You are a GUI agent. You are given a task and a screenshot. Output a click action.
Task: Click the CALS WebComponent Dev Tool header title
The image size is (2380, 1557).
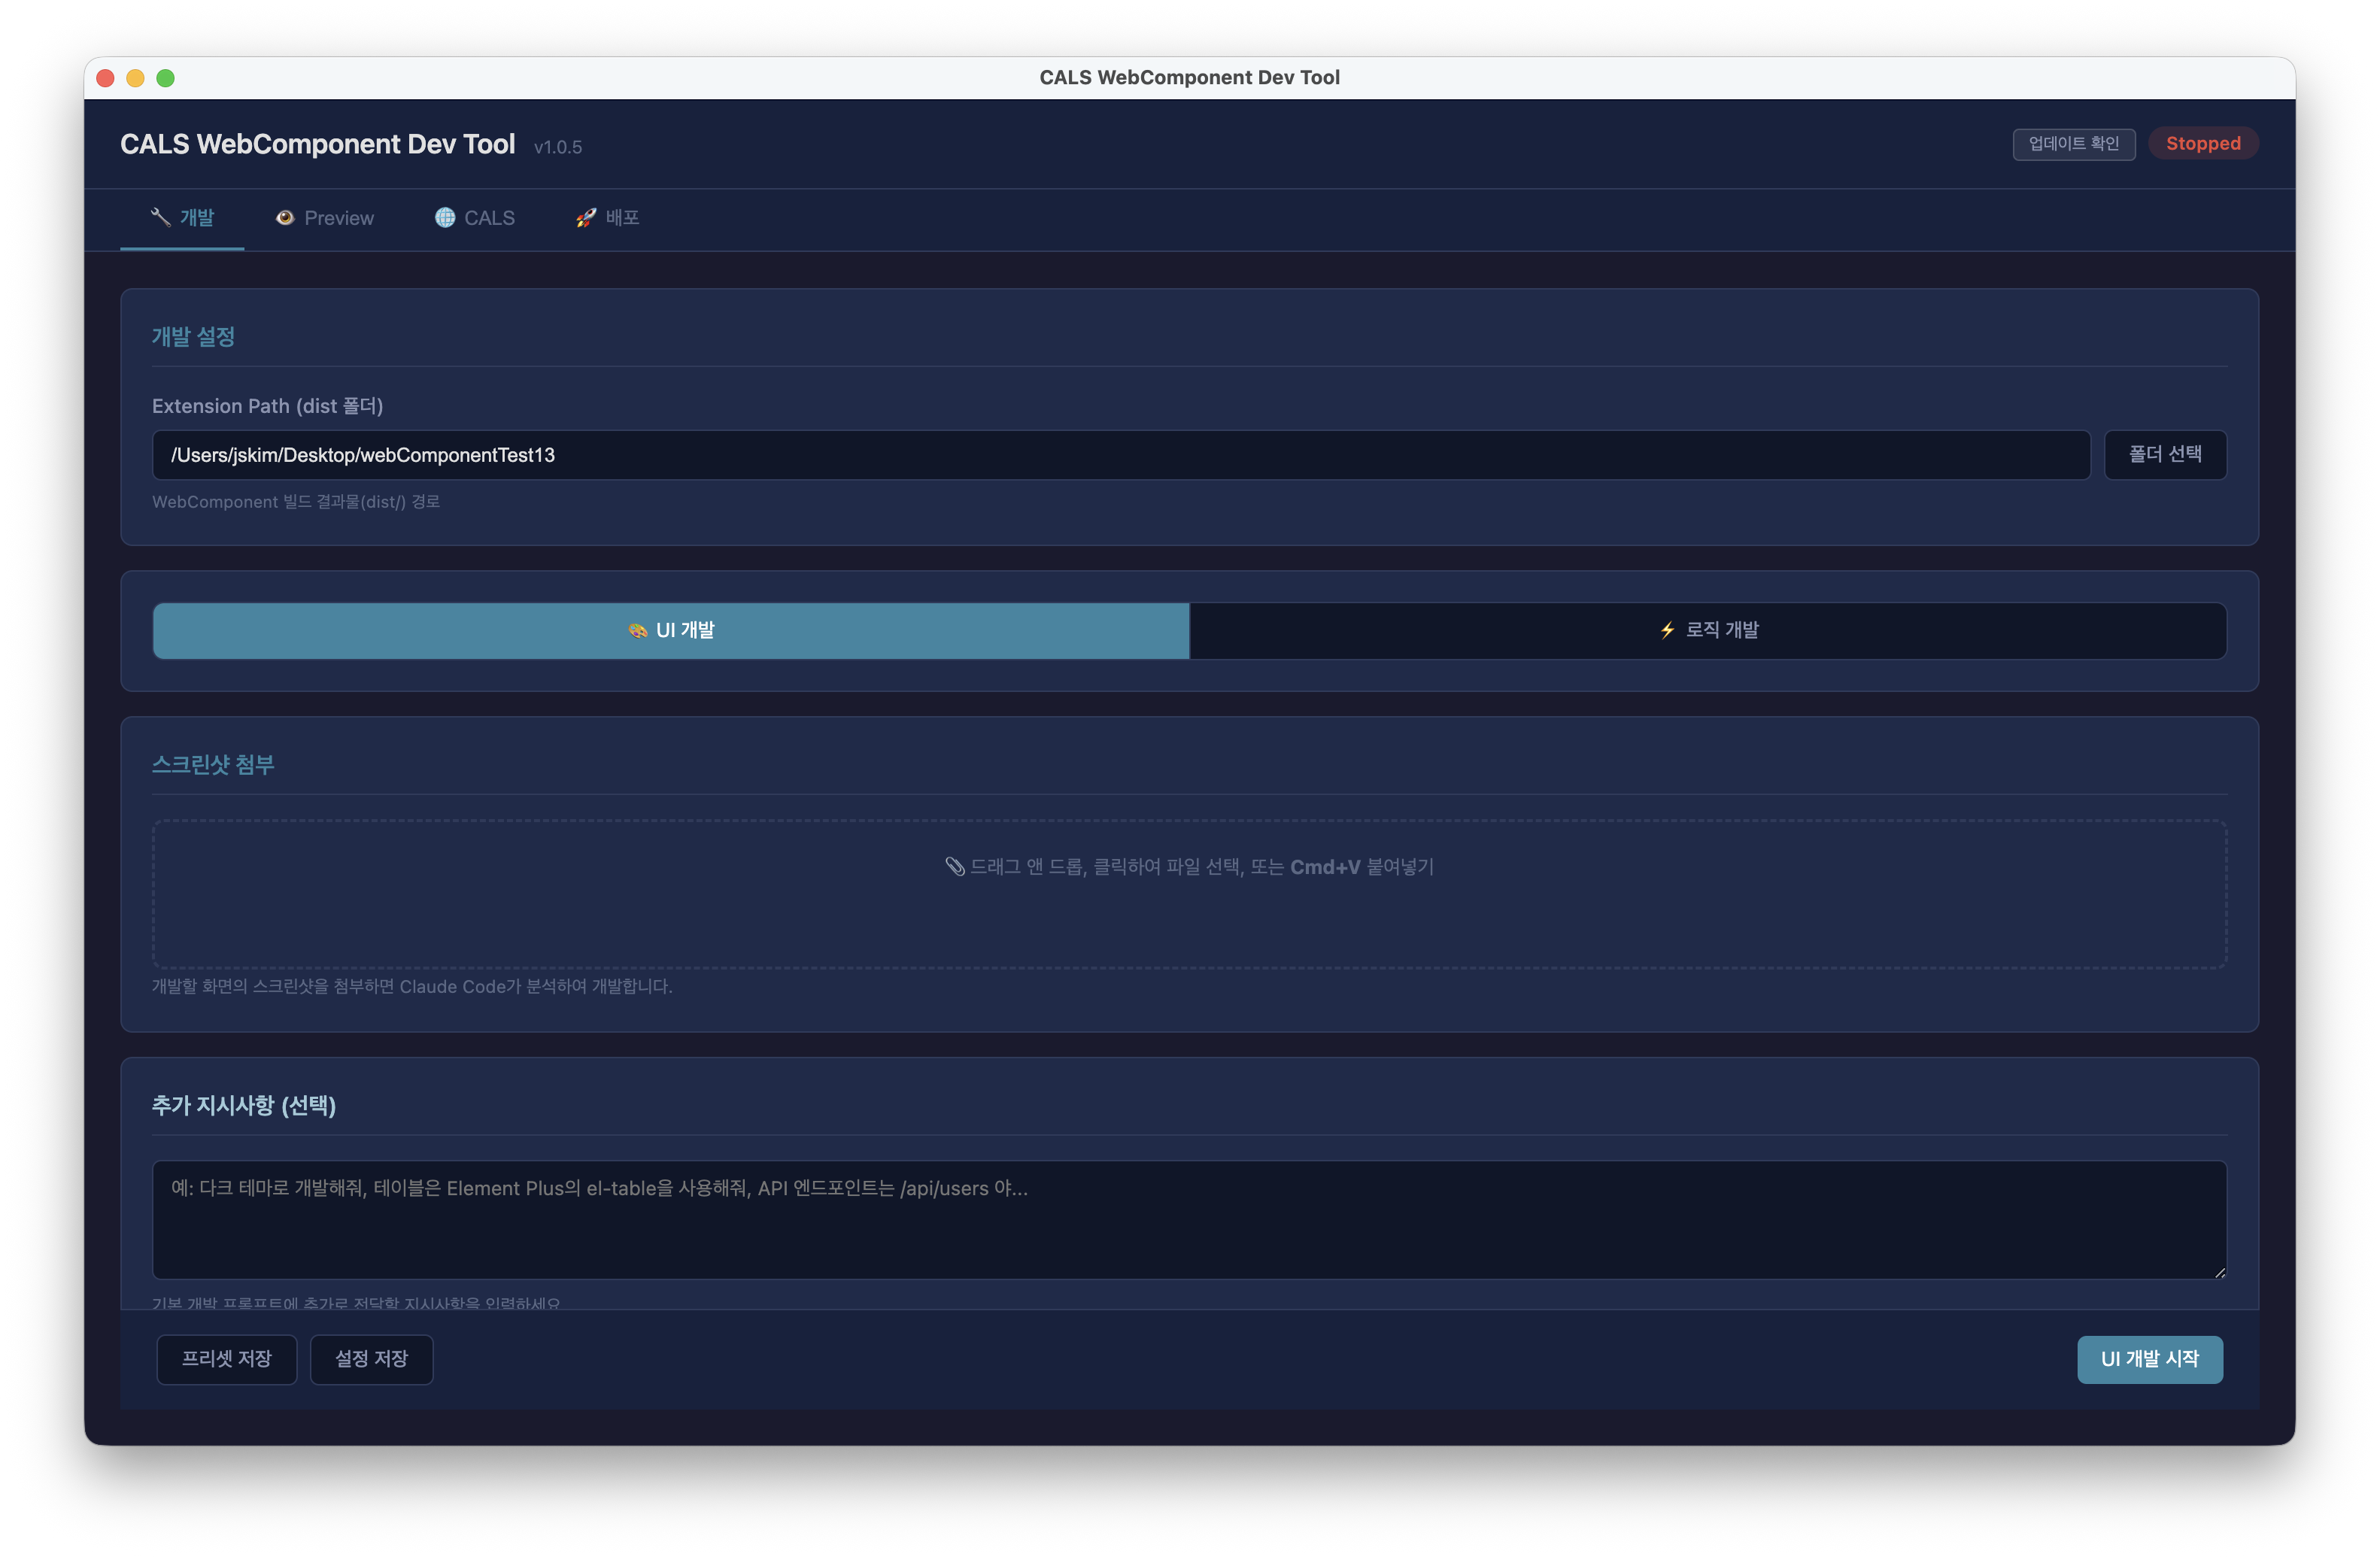click(318, 144)
